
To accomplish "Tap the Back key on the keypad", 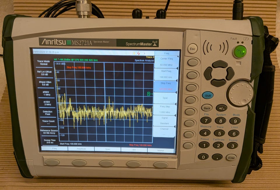I will (207, 108).
